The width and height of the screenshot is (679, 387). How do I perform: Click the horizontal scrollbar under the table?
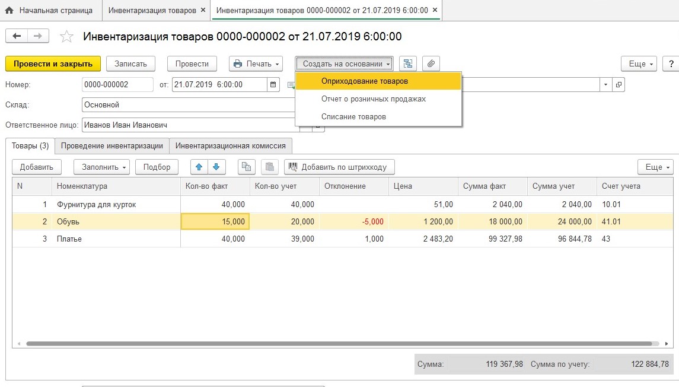coord(342,344)
